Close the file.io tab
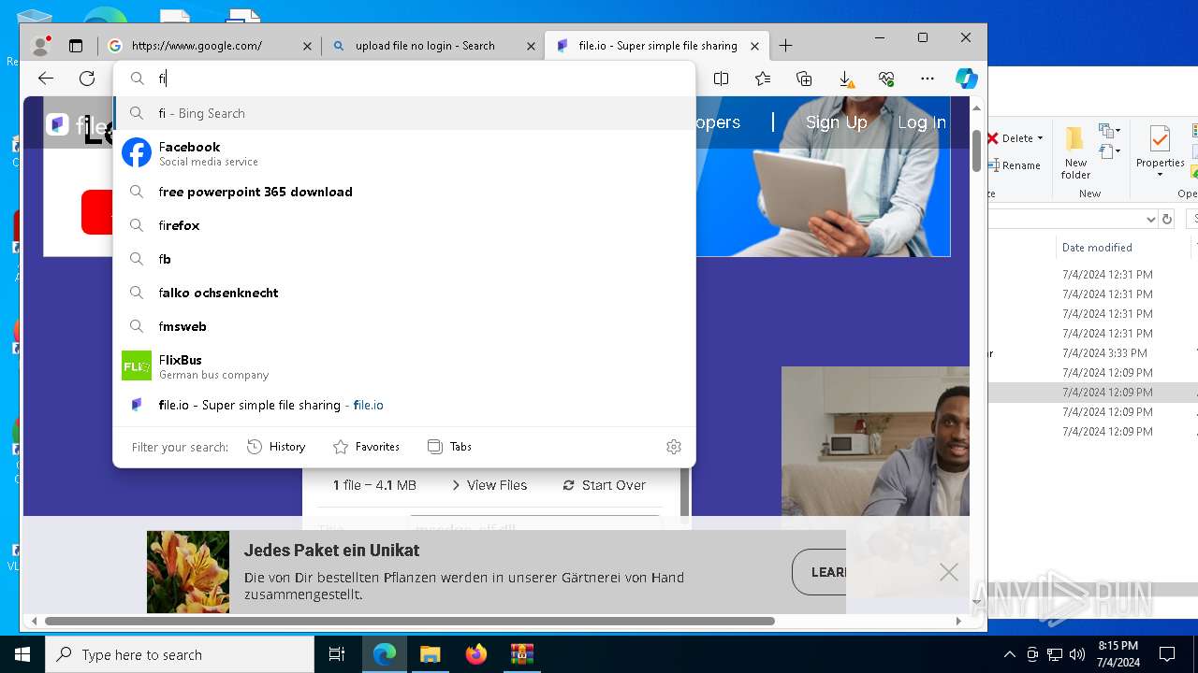Viewport: 1198px width, 673px height. point(755,46)
